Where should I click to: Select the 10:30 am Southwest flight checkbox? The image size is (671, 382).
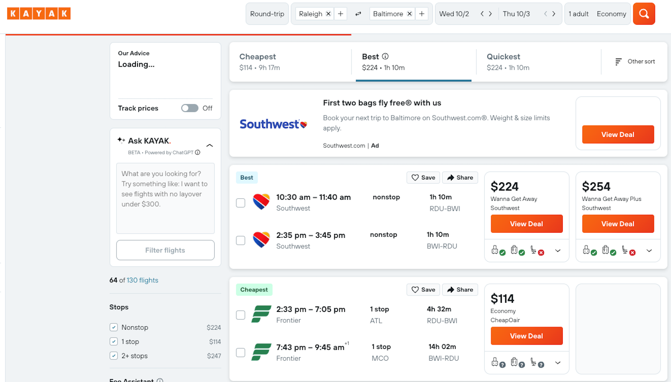tap(241, 203)
